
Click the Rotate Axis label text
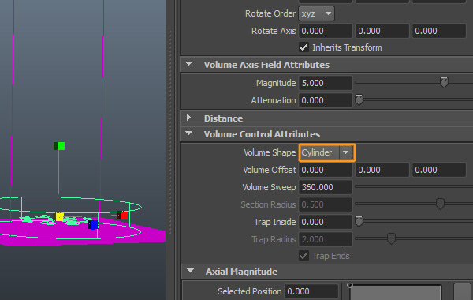click(274, 31)
